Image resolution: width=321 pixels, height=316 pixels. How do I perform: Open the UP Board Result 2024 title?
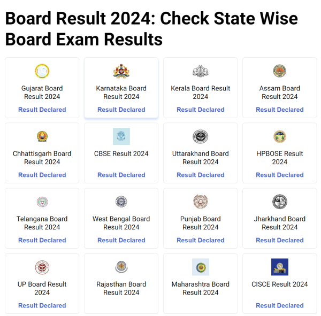tap(42, 288)
